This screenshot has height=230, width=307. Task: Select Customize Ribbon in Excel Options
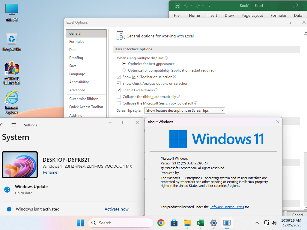[86, 99]
